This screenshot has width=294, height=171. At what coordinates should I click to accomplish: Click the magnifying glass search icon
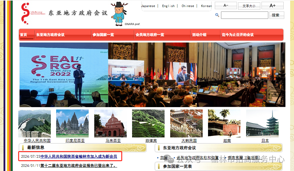tap(217, 15)
